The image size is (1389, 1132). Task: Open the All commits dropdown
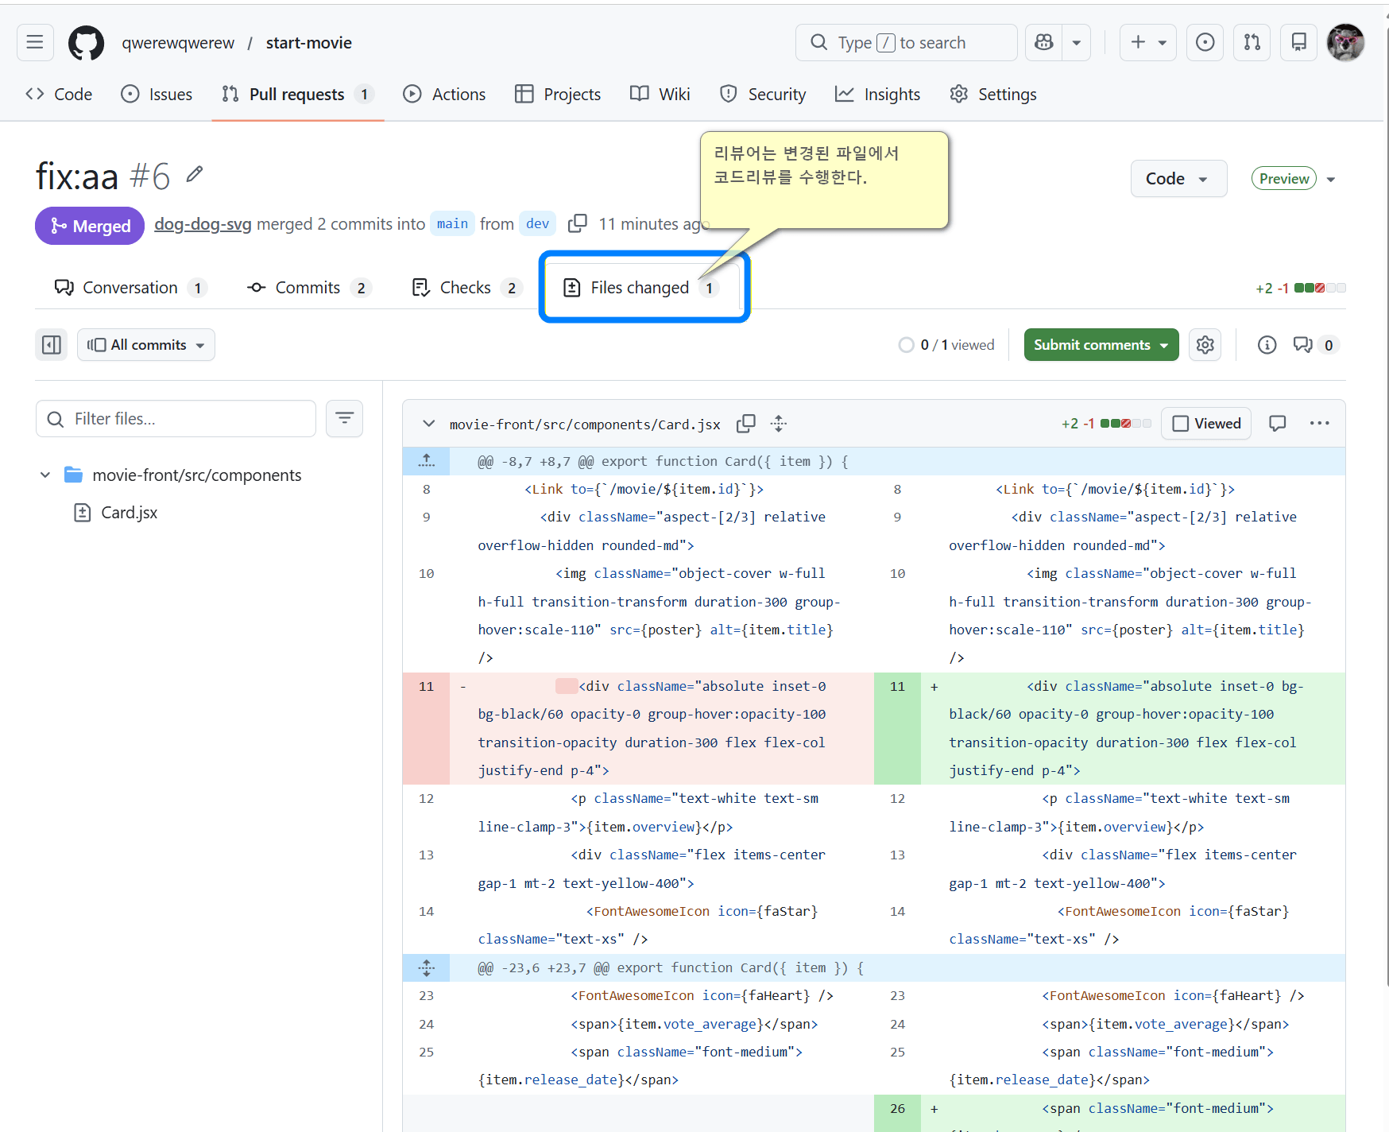(146, 345)
